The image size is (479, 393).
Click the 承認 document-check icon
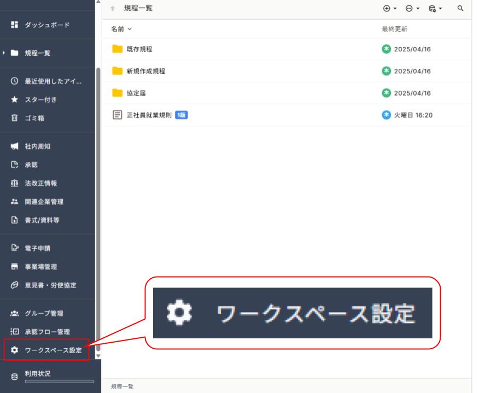pos(14,165)
